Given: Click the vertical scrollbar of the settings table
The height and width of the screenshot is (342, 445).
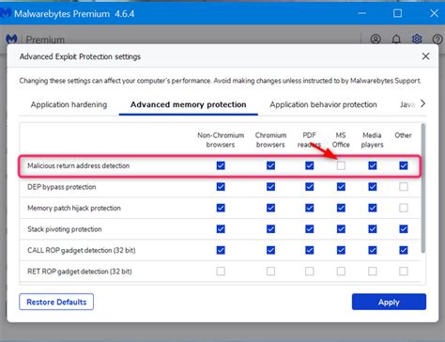Looking at the screenshot, I should [423, 188].
